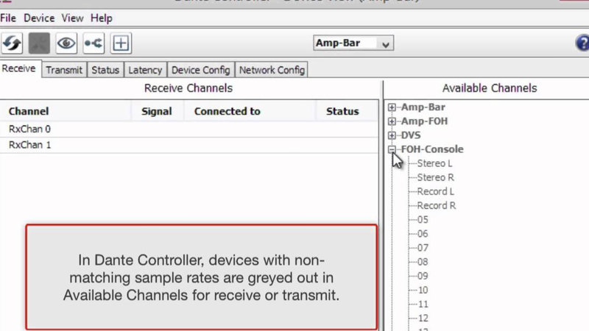Select channel 07 under FOH-Console

[x=423, y=248]
